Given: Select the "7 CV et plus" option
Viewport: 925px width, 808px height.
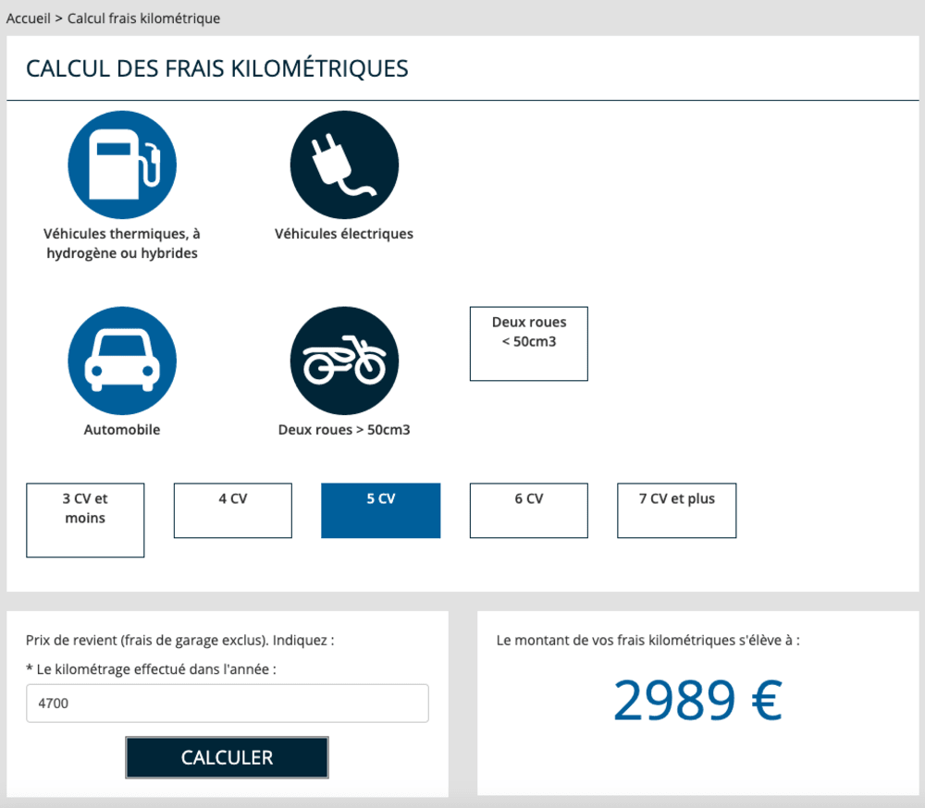Looking at the screenshot, I should pyautogui.click(x=676, y=510).
